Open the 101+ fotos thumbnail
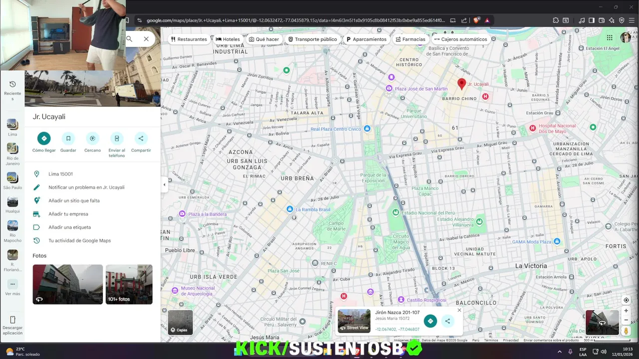Viewport: 639px width, 359px height. point(129,284)
